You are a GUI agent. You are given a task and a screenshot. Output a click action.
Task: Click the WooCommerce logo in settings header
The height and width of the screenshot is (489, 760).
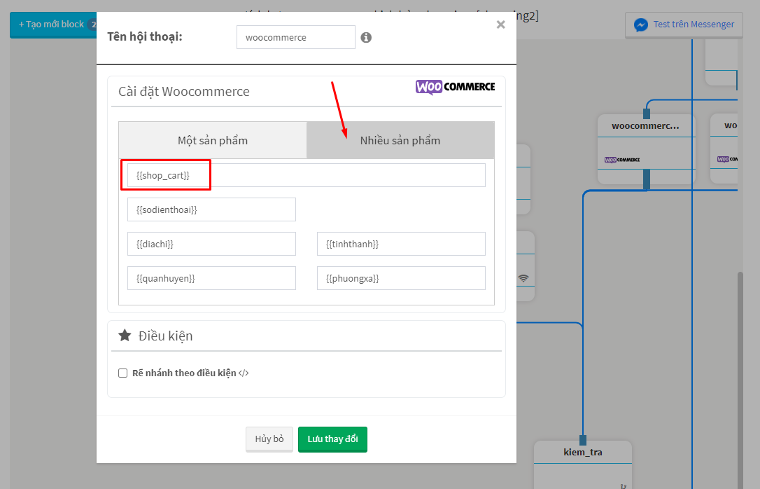coord(455,88)
